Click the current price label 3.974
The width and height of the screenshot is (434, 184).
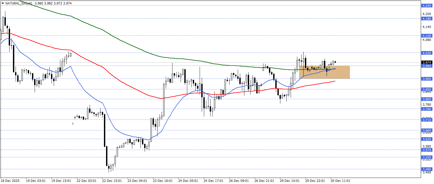click(427, 63)
